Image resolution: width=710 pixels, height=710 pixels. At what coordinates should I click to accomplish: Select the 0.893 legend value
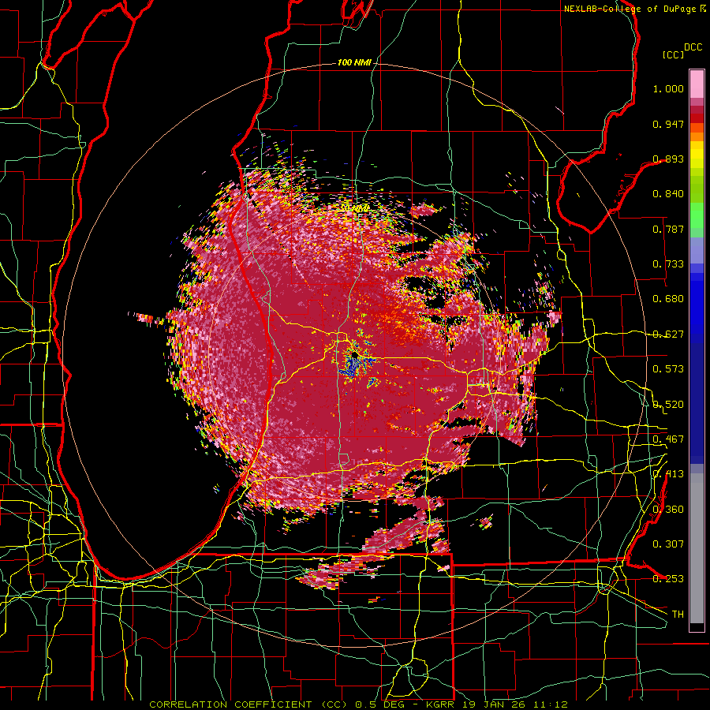tap(668, 159)
